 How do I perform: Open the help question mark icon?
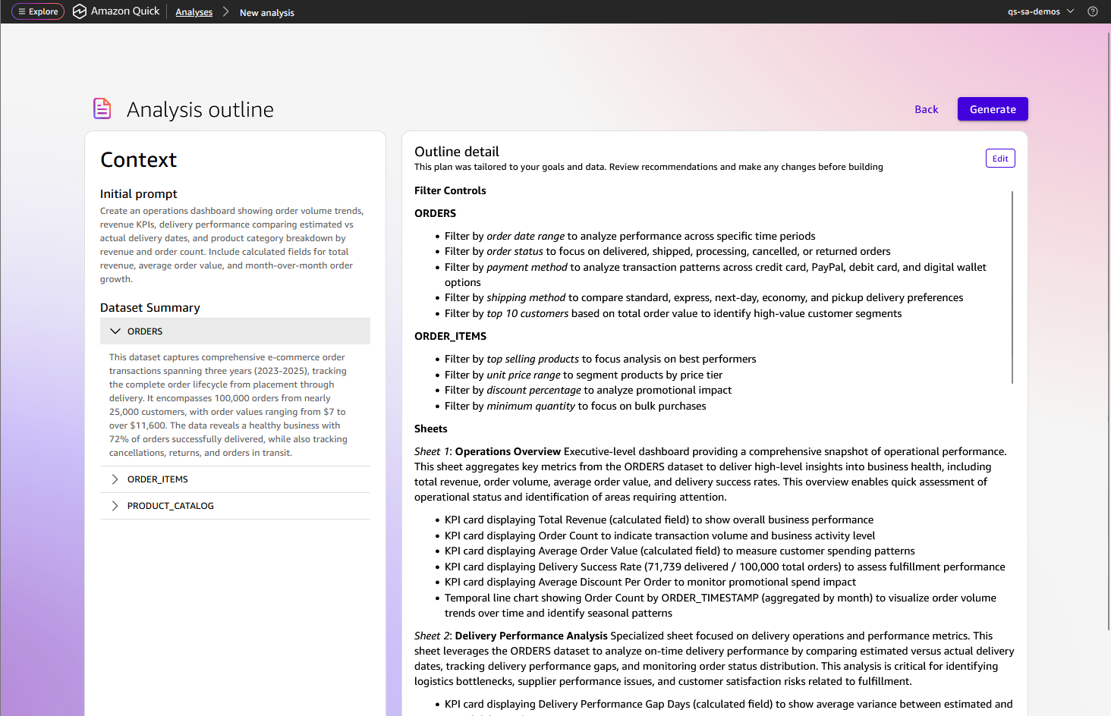pyautogui.click(x=1093, y=11)
